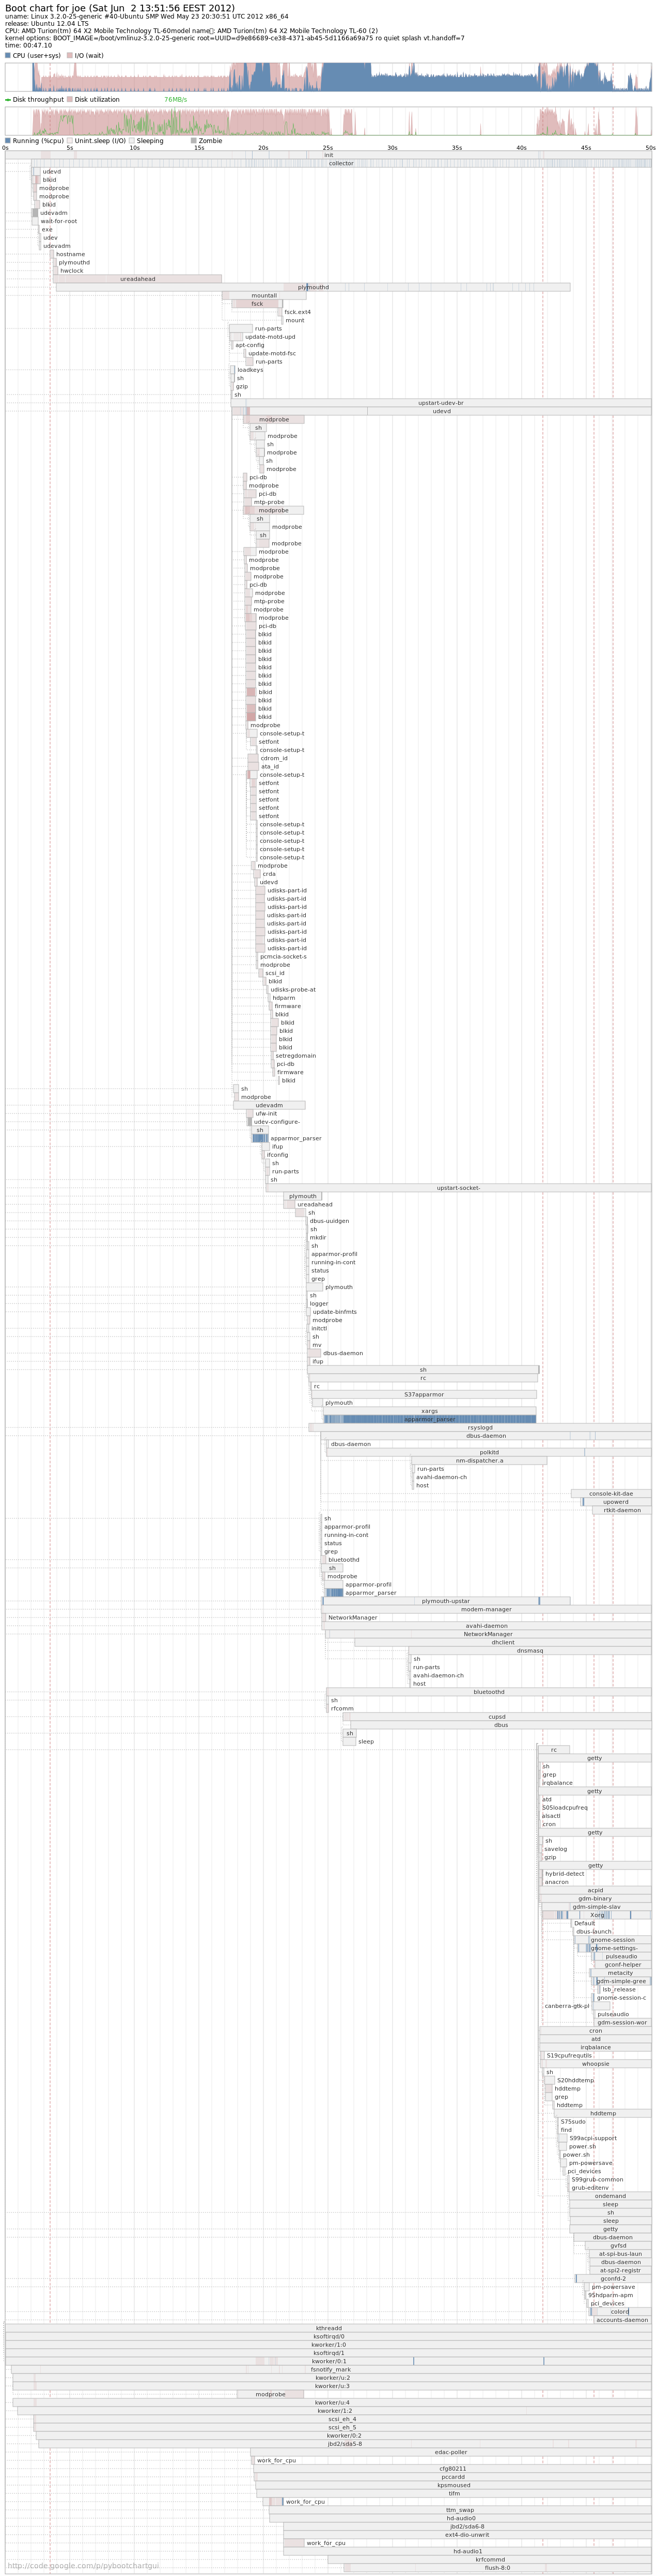Select the loadkeys process label
Image resolution: width=657 pixels, height=2576 pixels.
pos(250,370)
